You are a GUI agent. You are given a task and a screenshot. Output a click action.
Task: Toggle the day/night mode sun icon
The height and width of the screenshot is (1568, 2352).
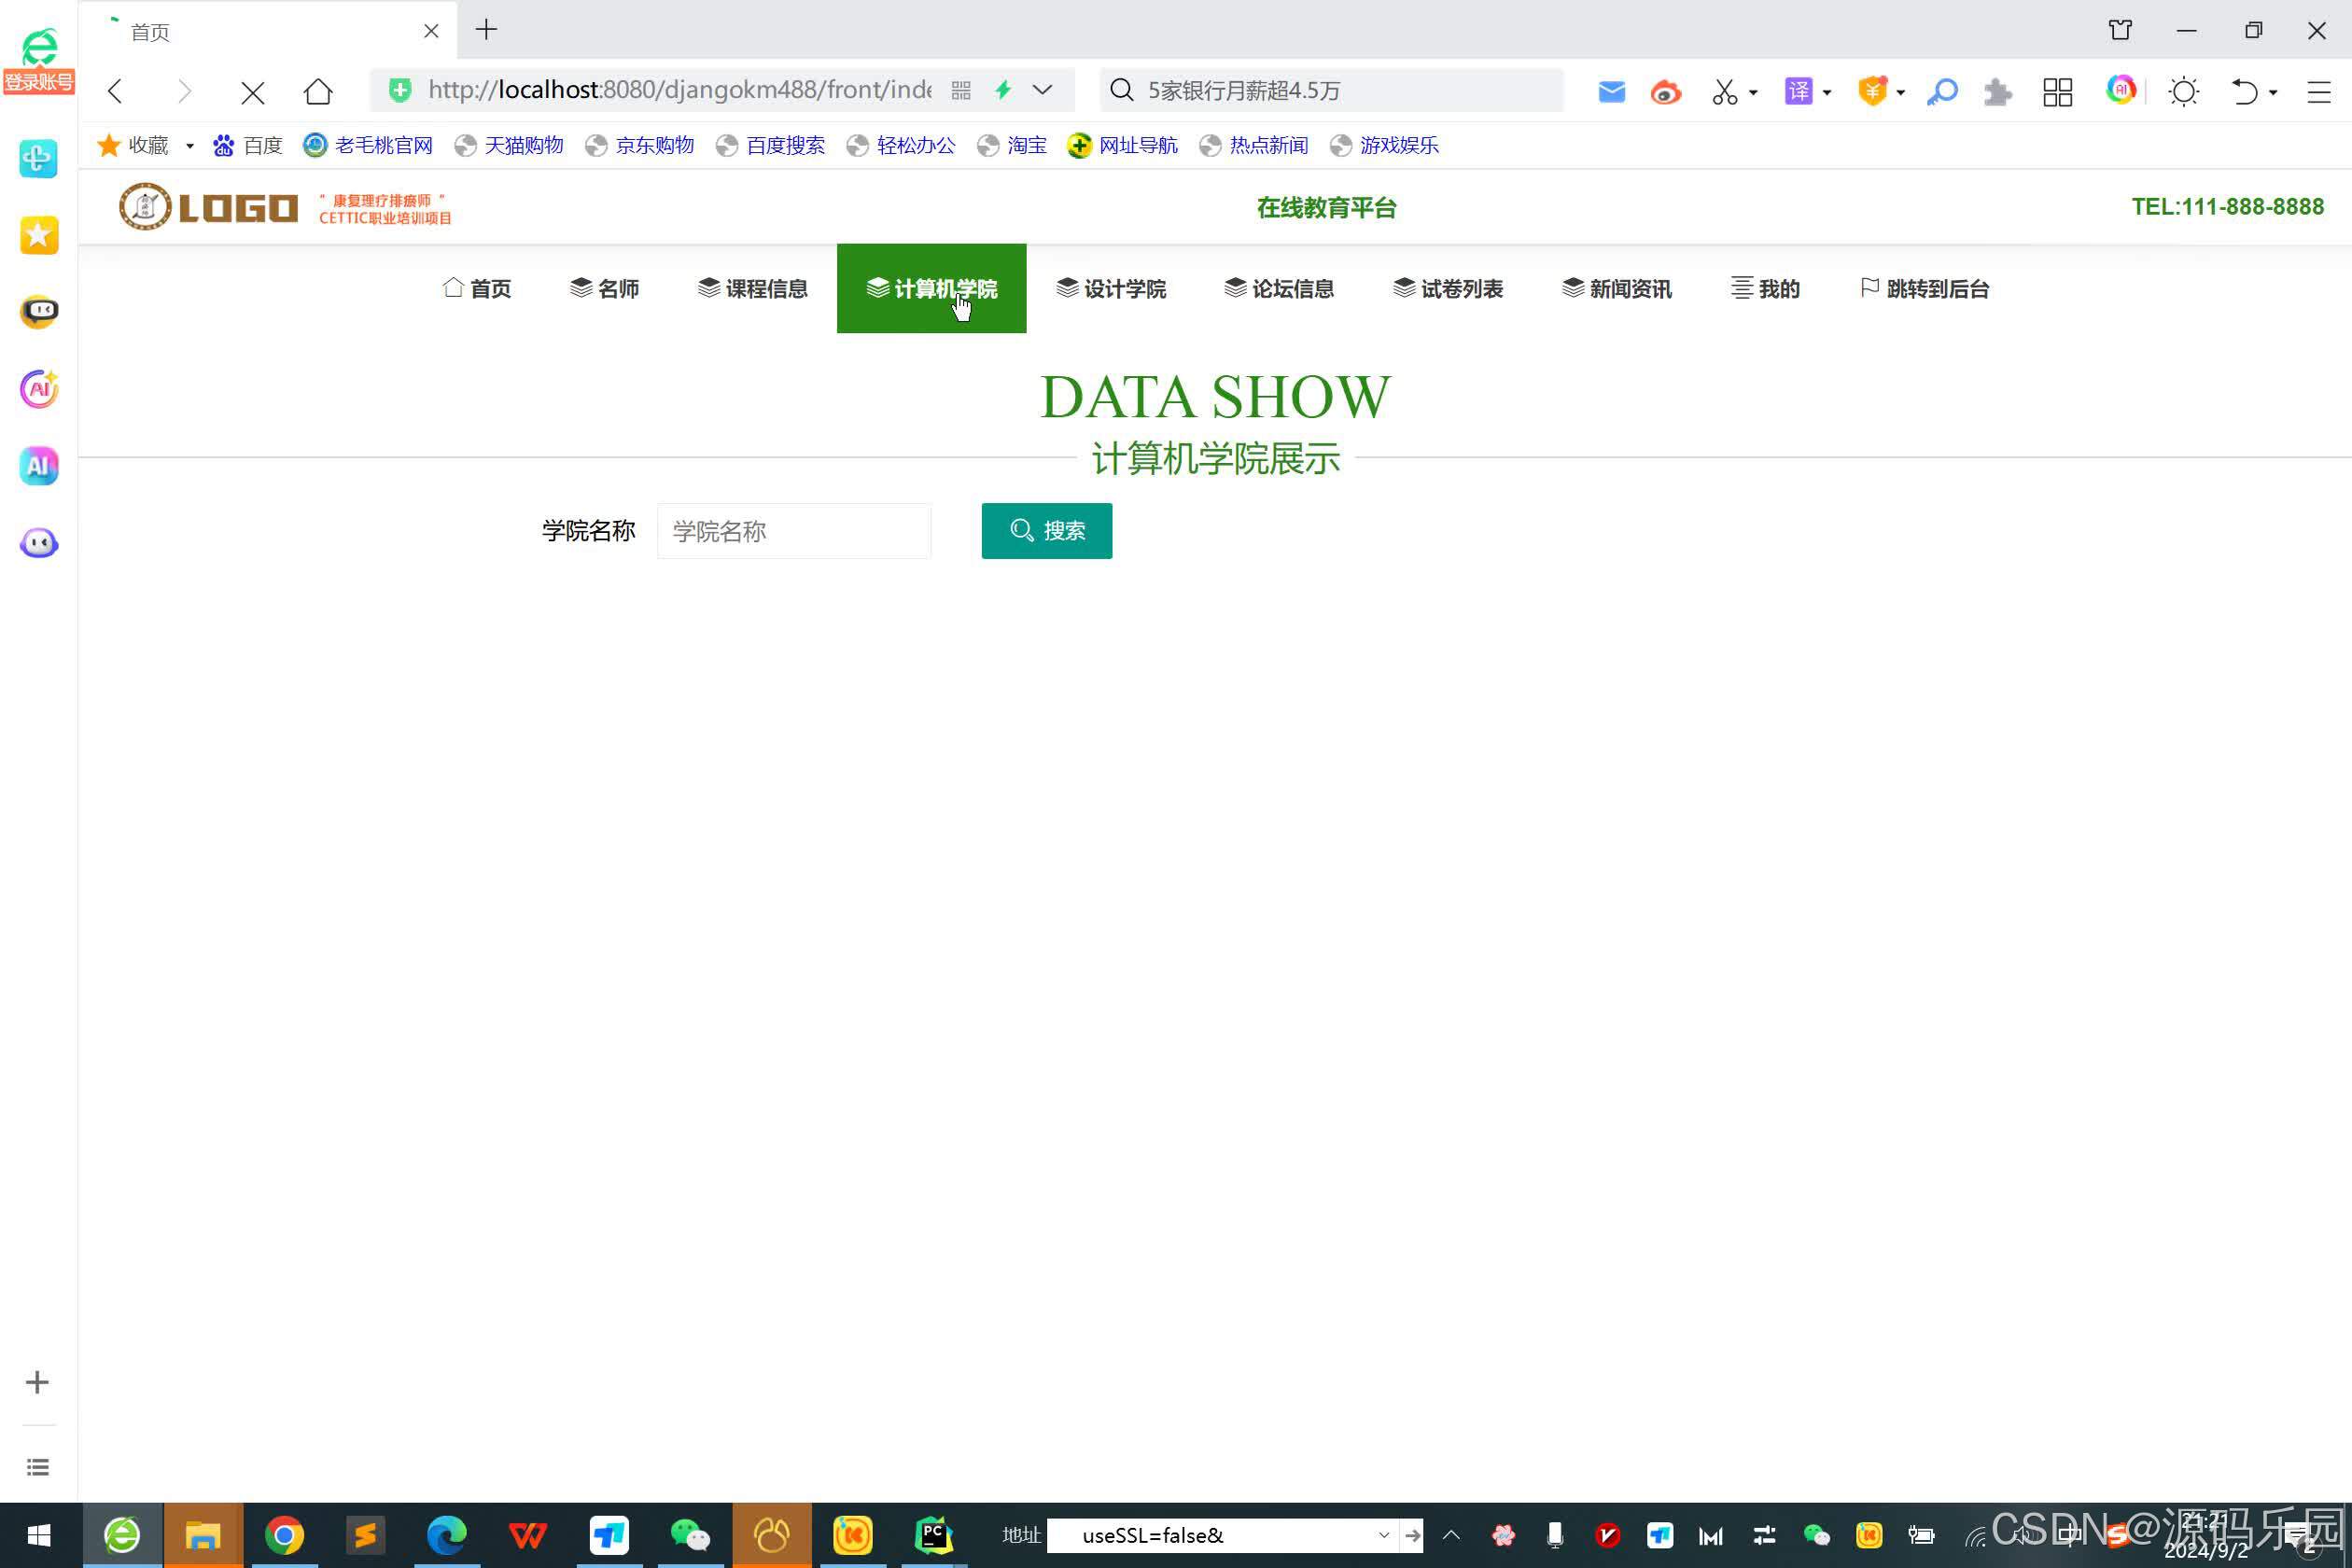(x=2183, y=91)
